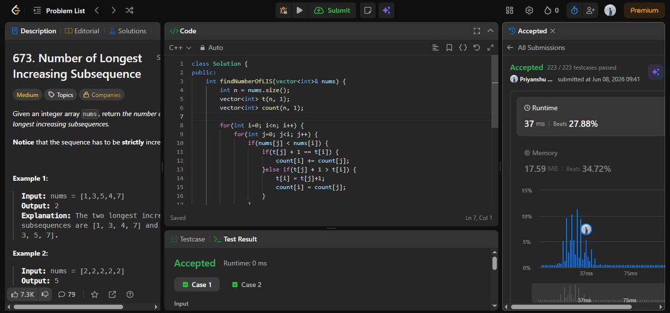Image resolution: width=670 pixels, height=313 pixels.
Task: Click the Medium difficulty tag
Action: point(27,95)
